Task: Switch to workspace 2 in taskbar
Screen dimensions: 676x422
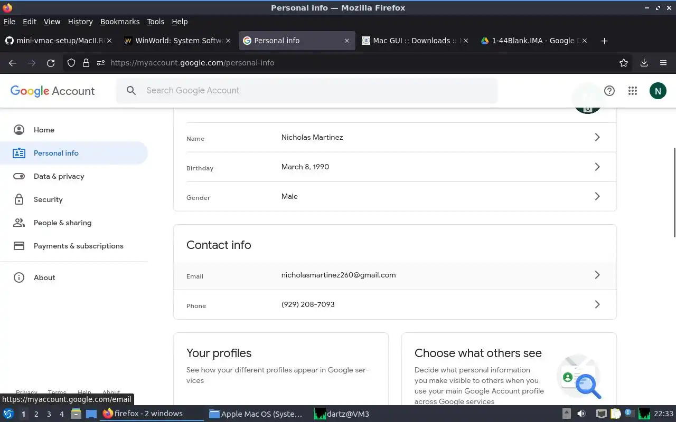Action: pyautogui.click(x=36, y=414)
